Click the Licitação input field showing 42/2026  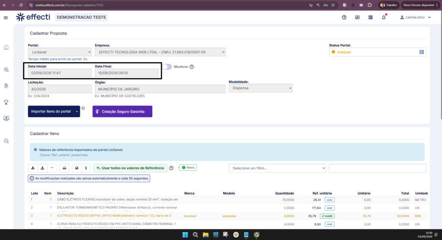(x=60, y=89)
